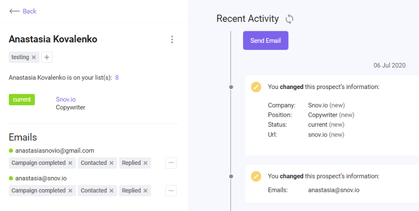Refresh the Recent Activity feed
The width and height of the screenshot is (419, 211).
[290, 19]
